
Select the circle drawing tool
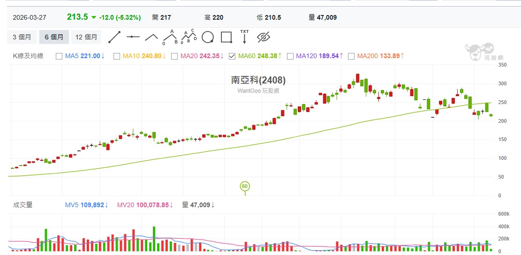pos(208,37)
